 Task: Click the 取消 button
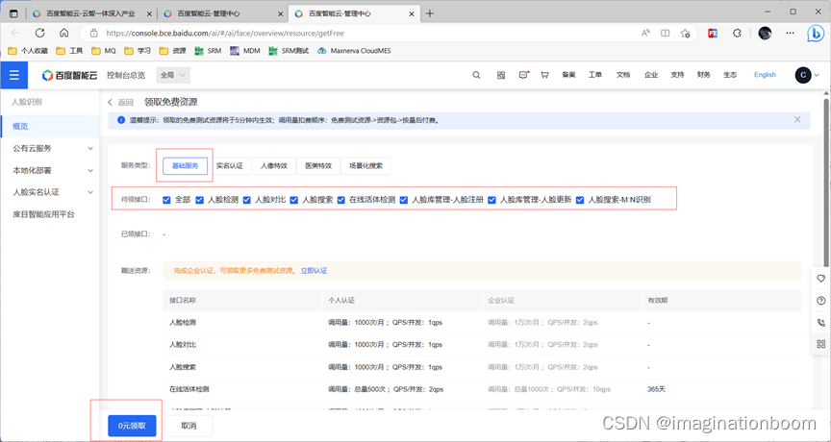point(189,426)
